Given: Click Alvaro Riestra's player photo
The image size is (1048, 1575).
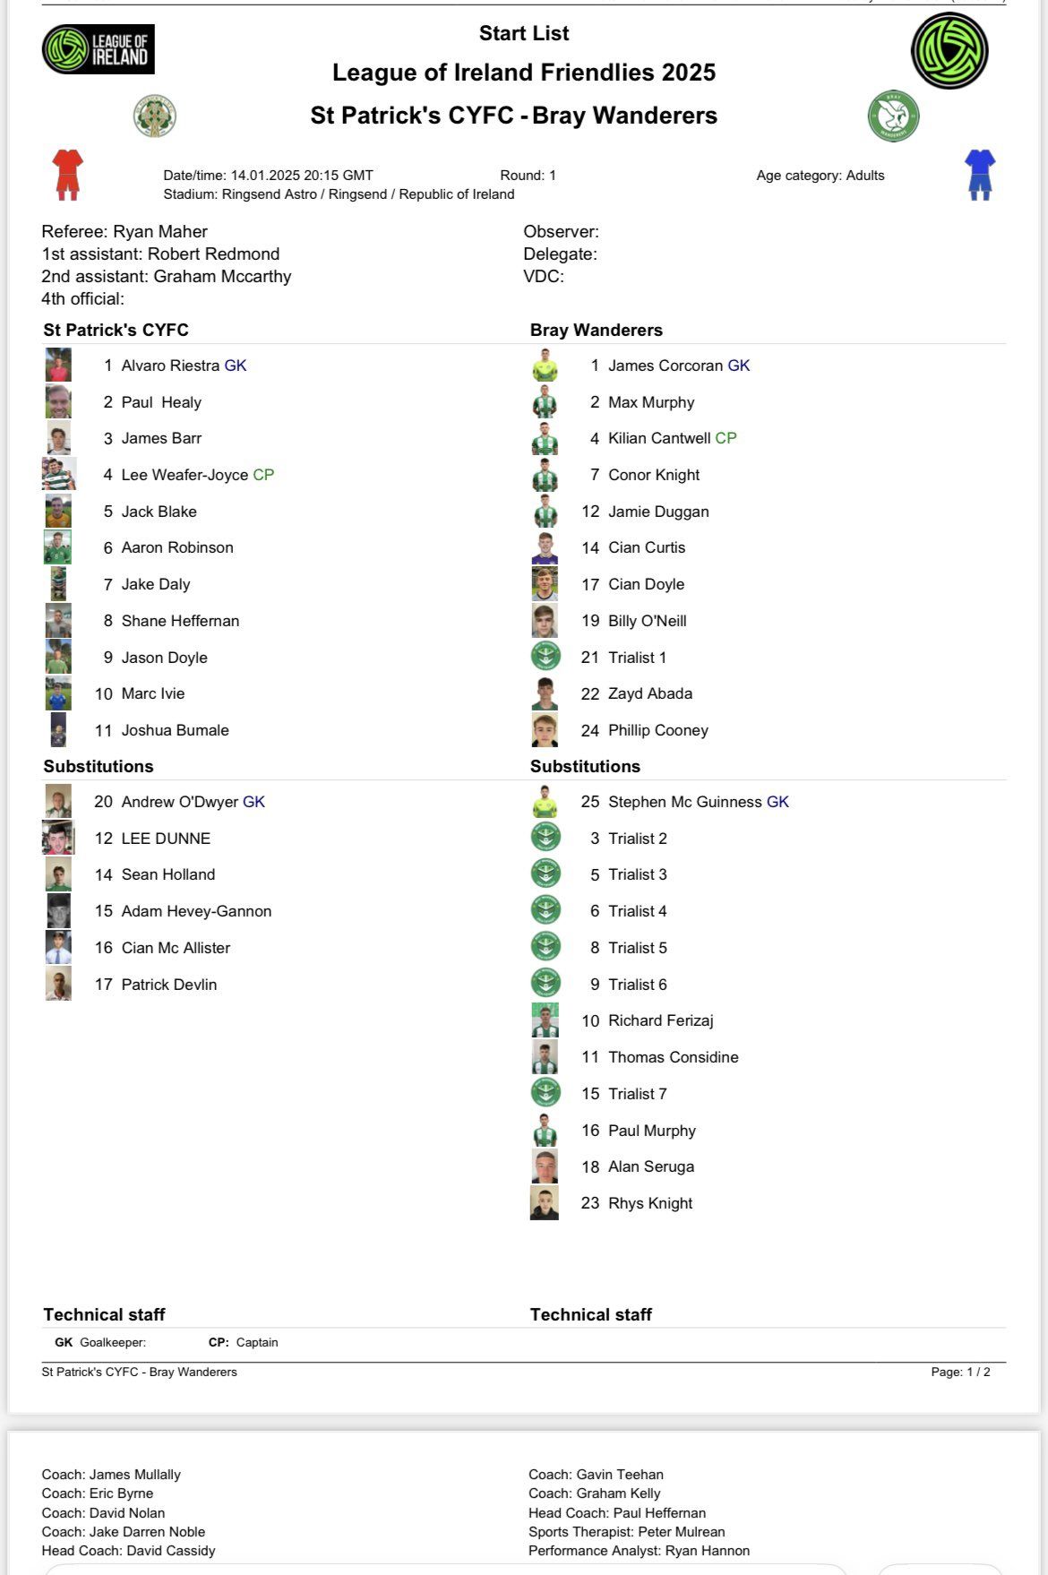Looking at the screenshot, I should (x=58, y=366).
